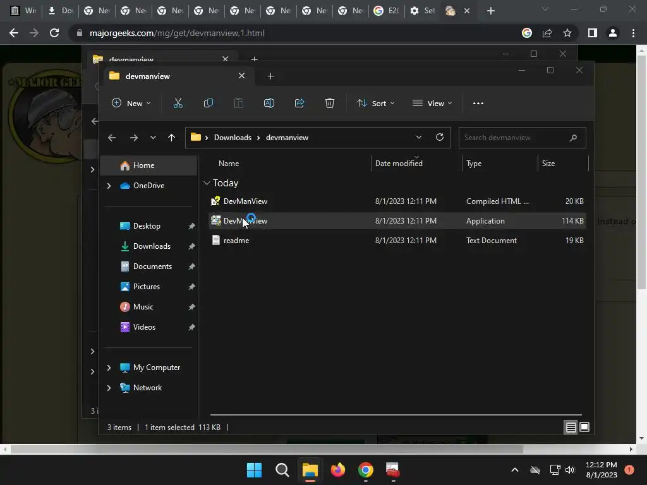The width and height of the screenshot is (647, 485).
Task: Show hidden system tray icons
Action: tap(515, 470)
